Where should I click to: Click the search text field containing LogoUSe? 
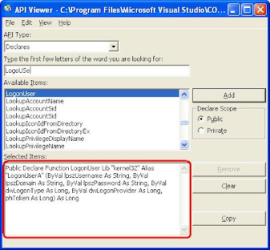[97, 71]
